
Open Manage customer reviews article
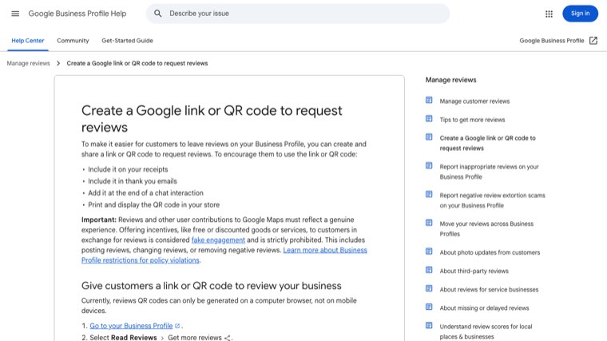tap(474, 101)
